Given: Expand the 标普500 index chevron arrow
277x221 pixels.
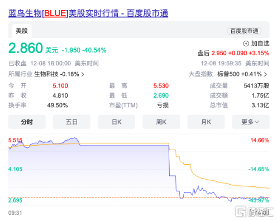Looking at the screenshot, I should [x=265, y=74].
